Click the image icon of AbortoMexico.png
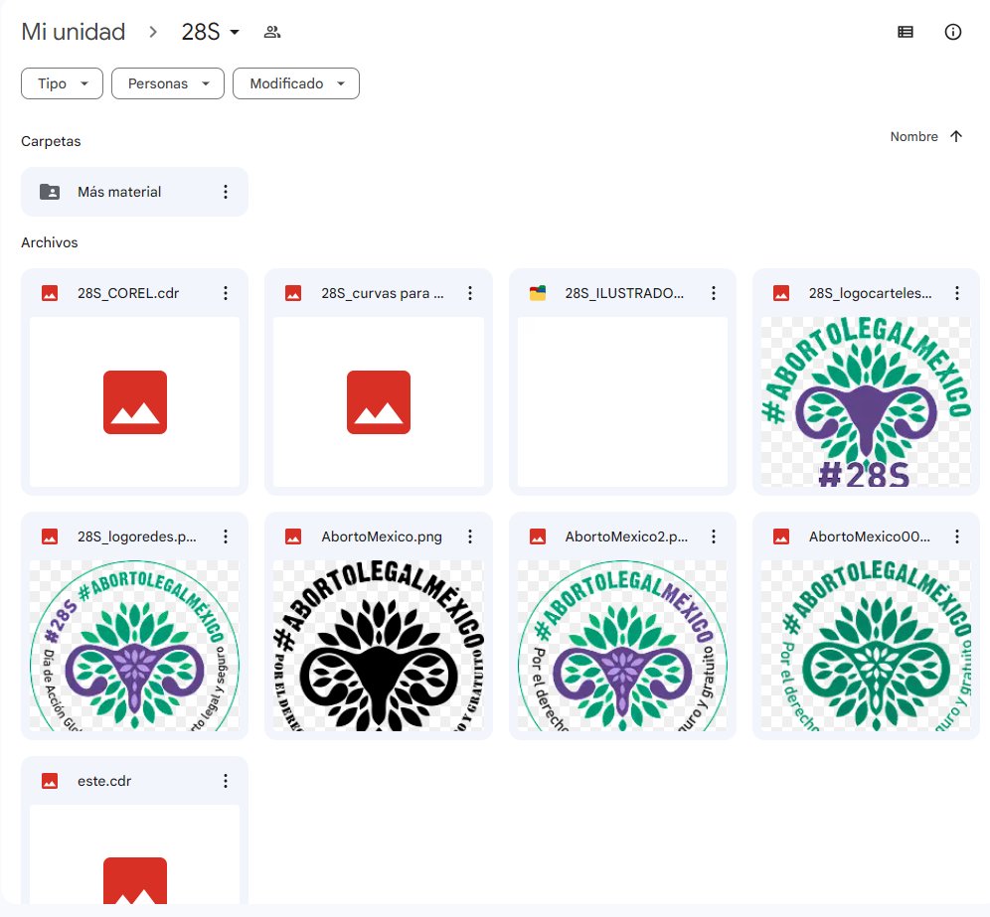The image size is (990, 917). pyautogui.click(x=293, y=536)
